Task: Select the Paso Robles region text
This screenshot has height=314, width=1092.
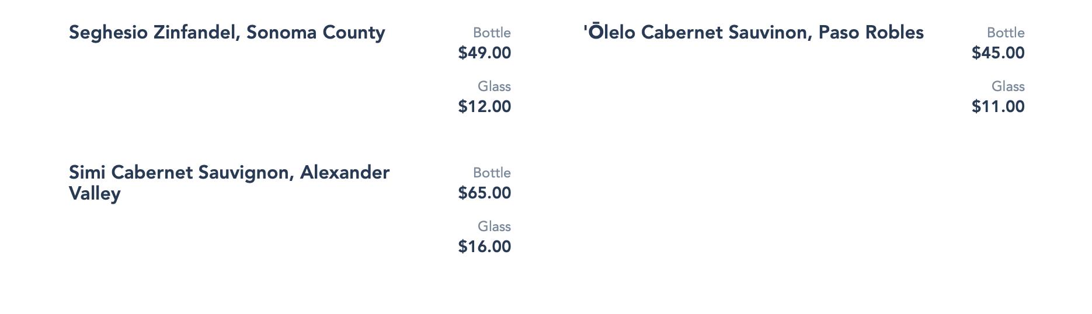Action: pos(871,33)
